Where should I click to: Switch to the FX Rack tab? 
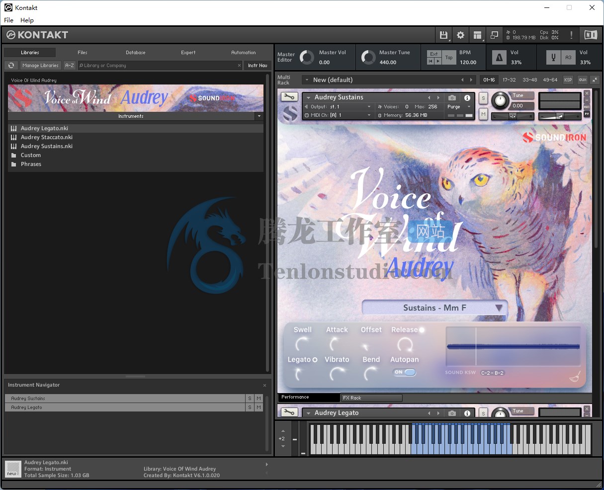371,398
